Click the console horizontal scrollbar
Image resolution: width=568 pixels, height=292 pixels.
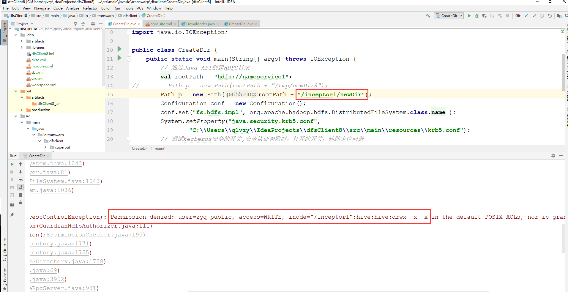point(339,291)
